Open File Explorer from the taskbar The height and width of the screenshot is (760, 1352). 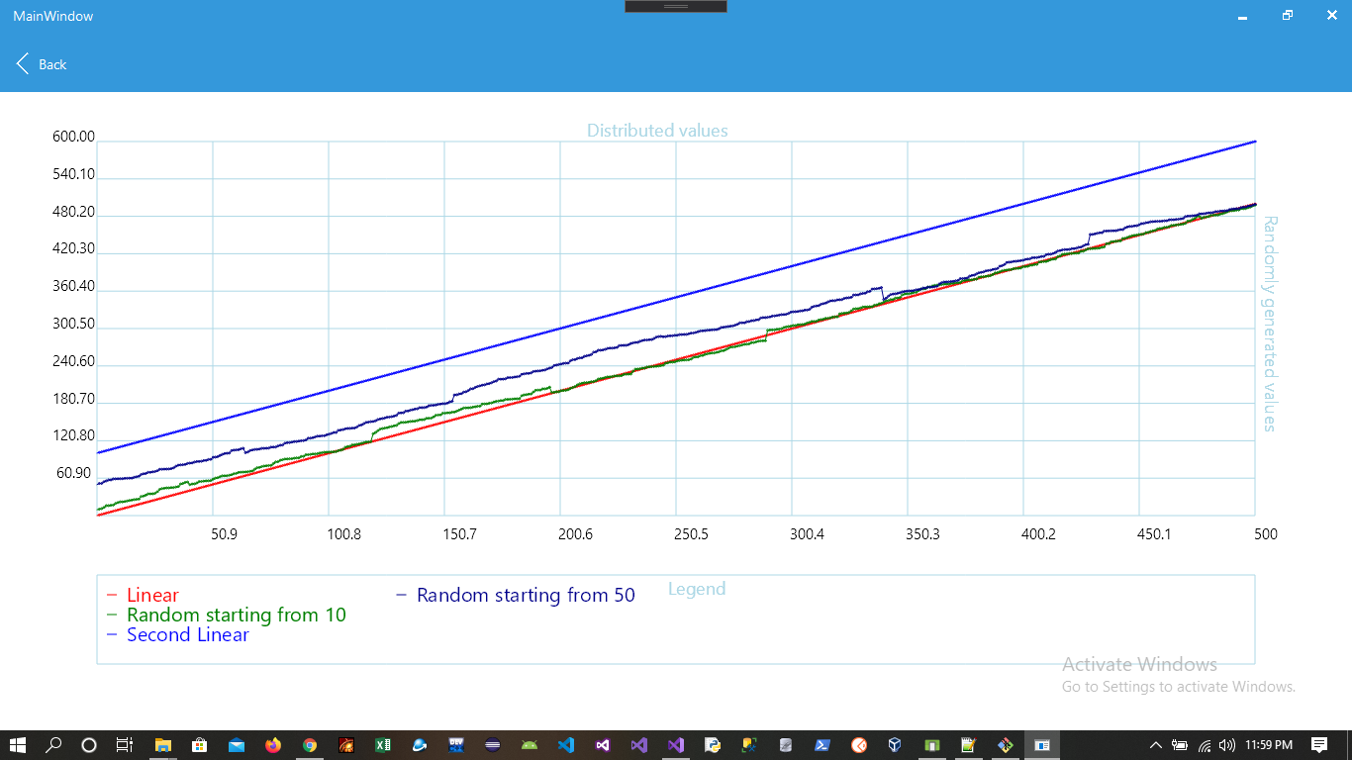tap(162, 745)
